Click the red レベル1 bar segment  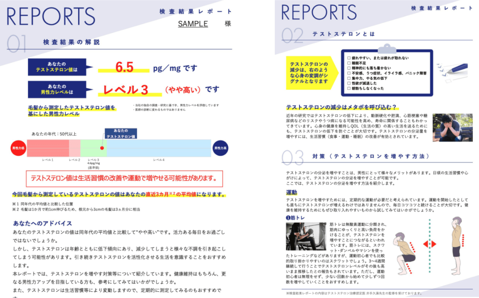click(48, 148)
